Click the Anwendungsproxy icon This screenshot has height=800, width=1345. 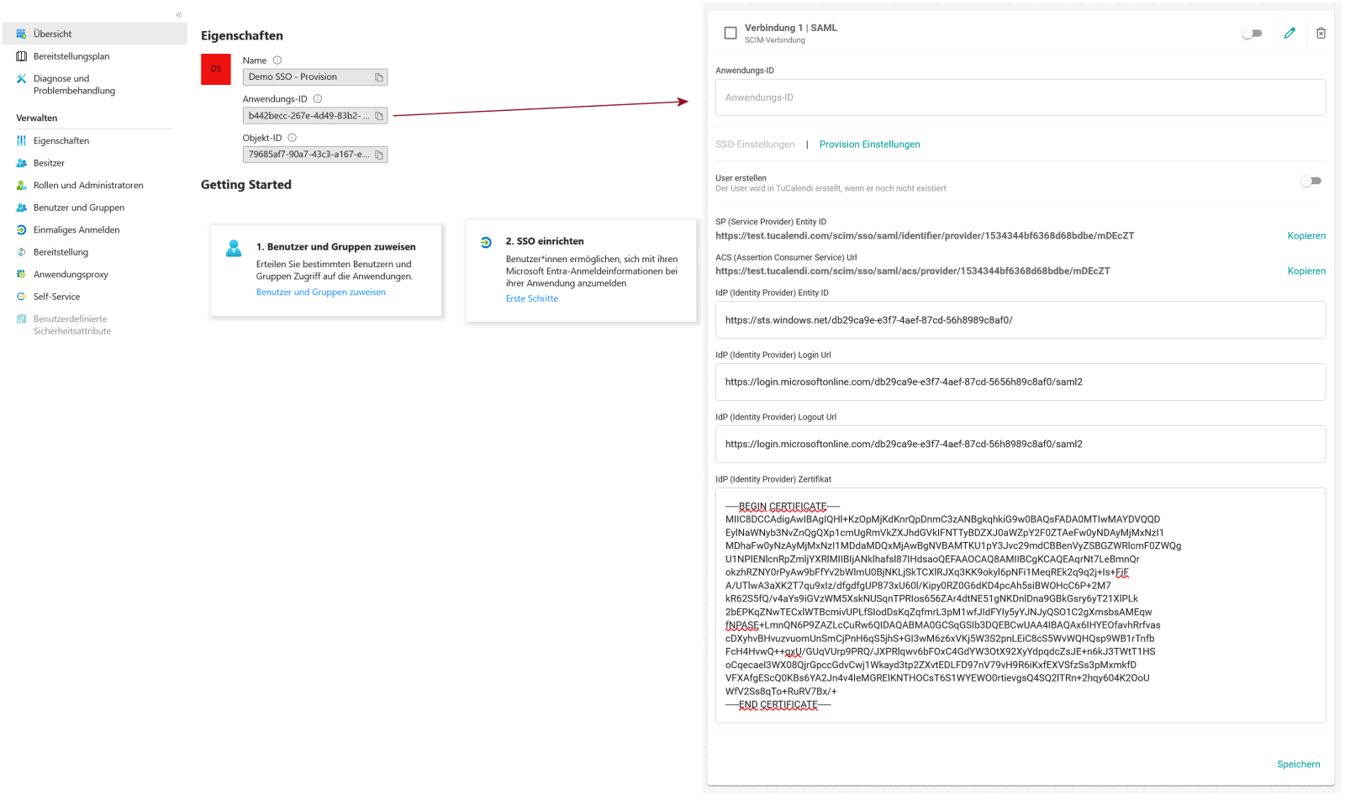pos(22,274)
